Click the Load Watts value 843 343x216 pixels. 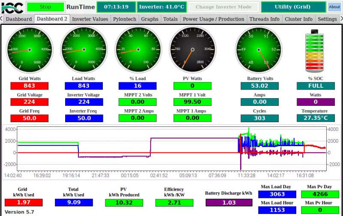tap(84, 86)
